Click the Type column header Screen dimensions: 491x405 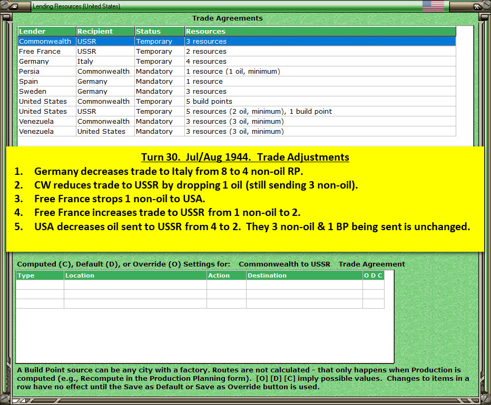coord(40,275)
